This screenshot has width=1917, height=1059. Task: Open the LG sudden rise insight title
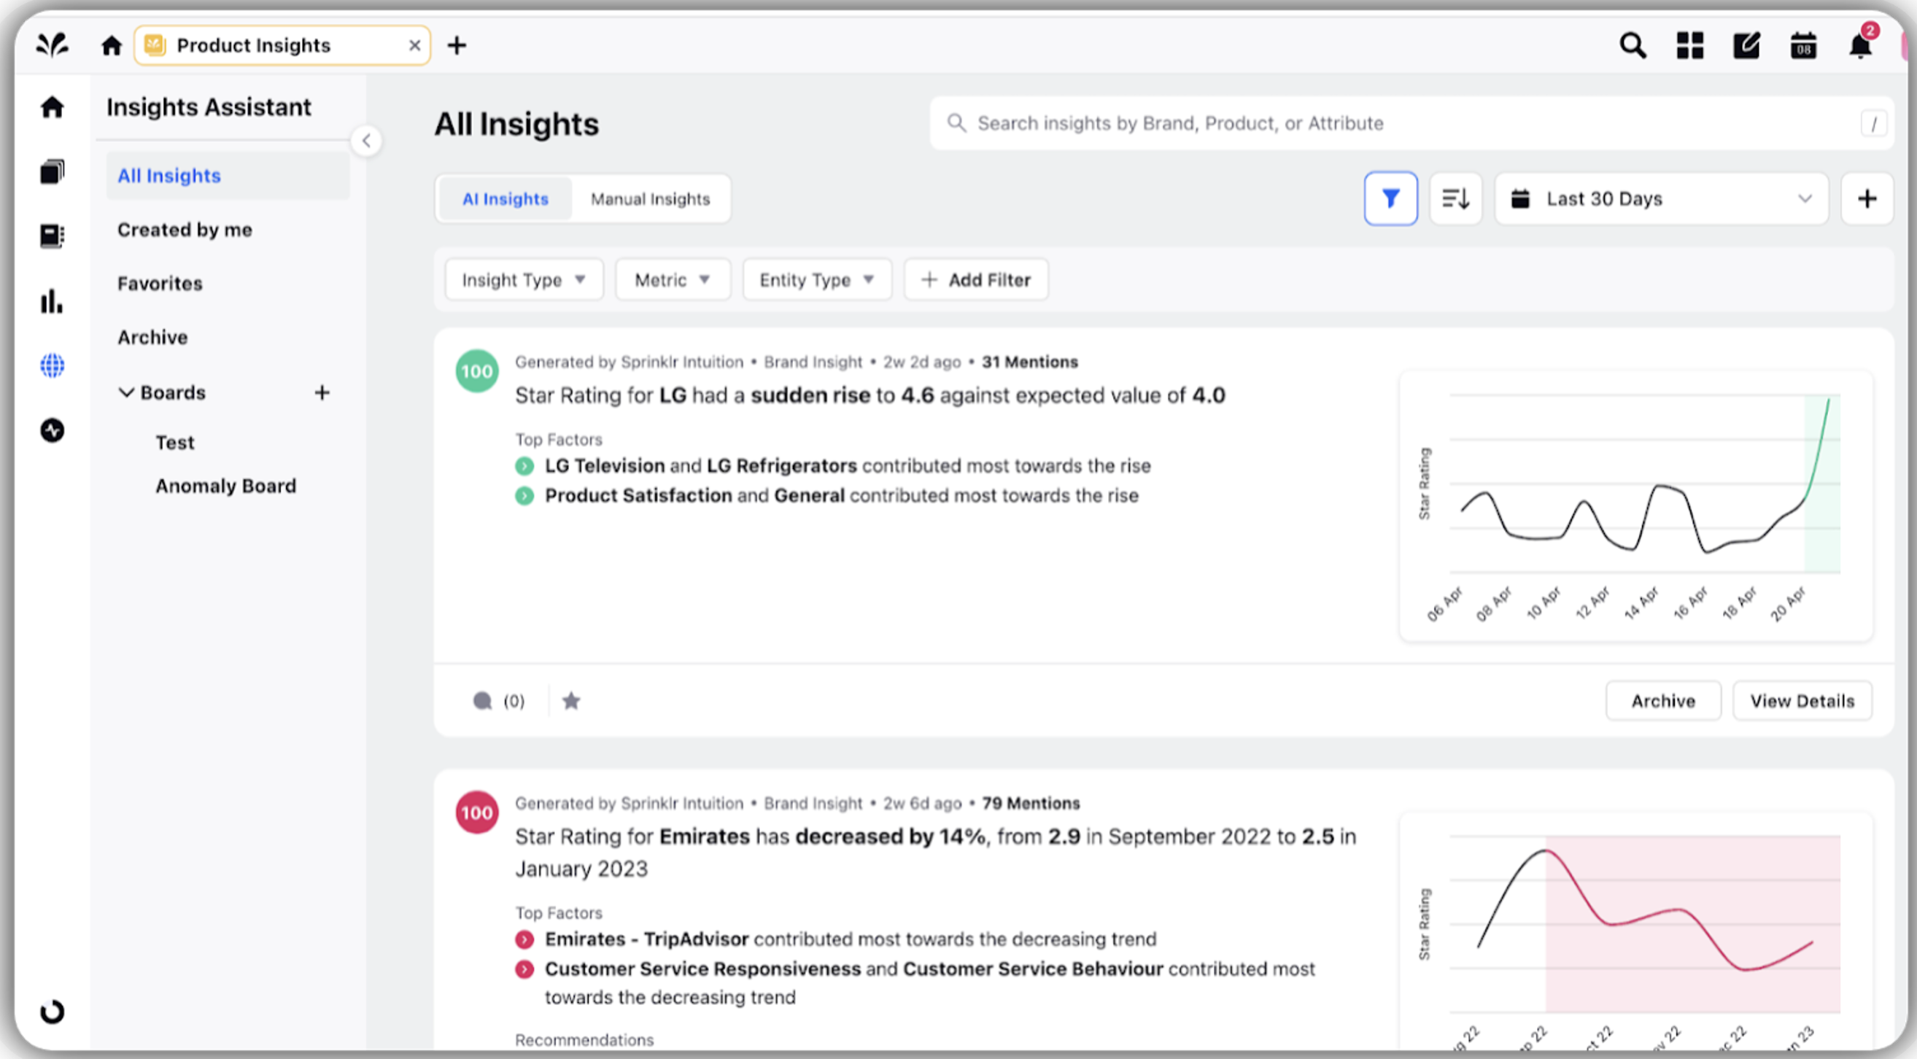[870, 395]
